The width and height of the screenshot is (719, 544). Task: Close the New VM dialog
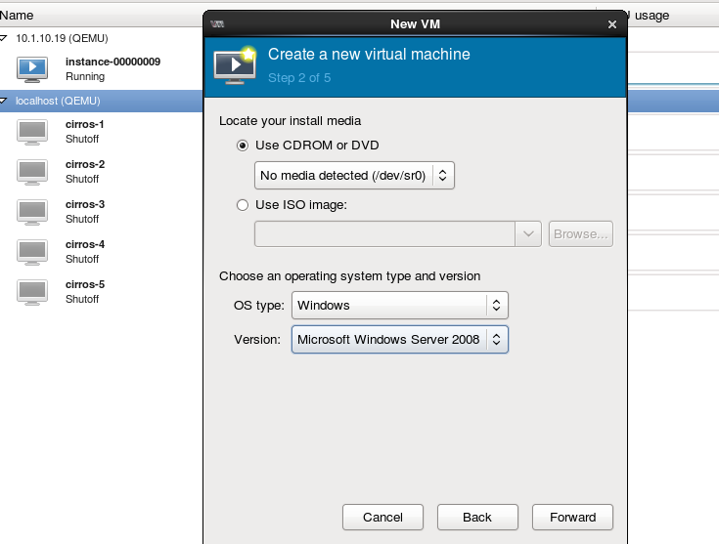612,24
